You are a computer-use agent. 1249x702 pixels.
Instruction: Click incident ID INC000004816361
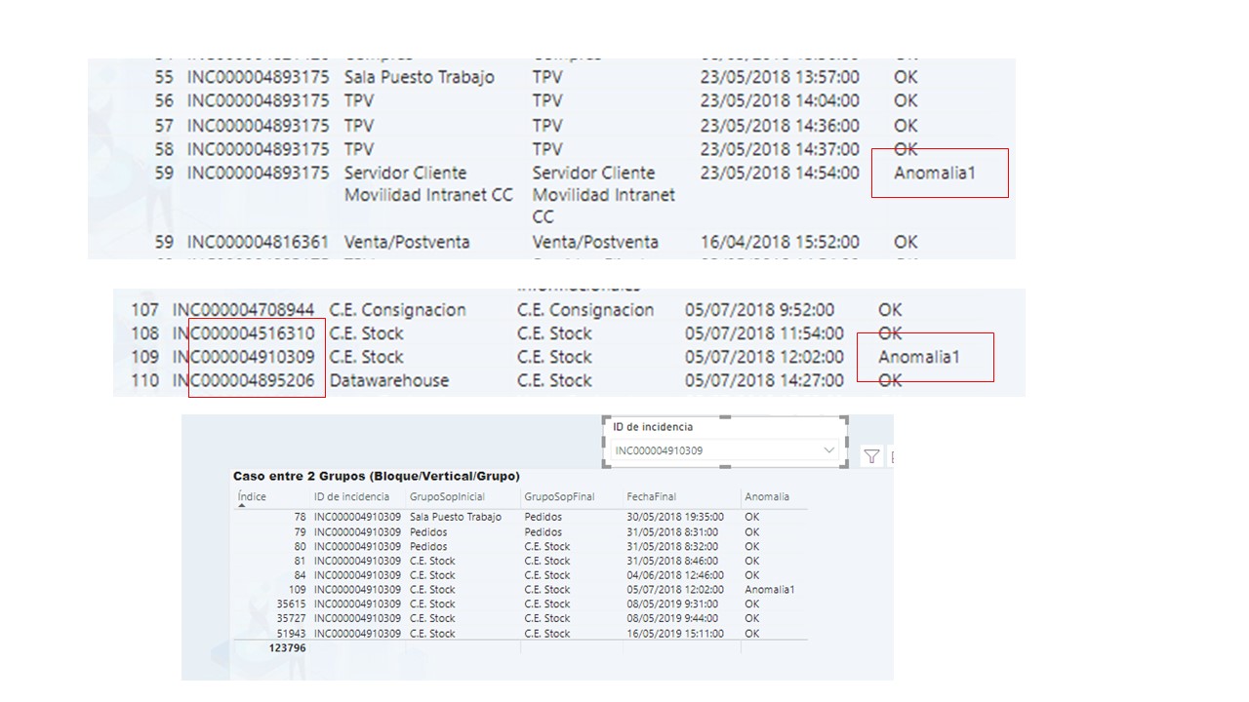coord(258,242)
